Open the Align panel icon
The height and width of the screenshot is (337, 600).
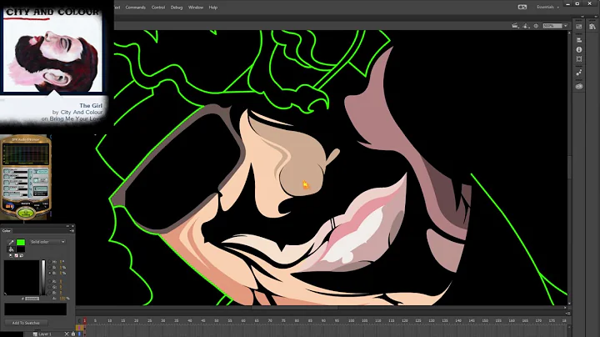pos(579,40)
